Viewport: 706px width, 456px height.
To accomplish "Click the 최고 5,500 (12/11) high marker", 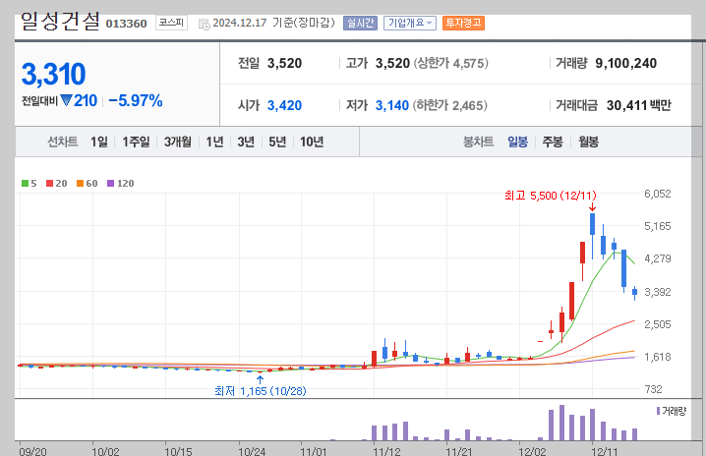I will (551, 196).
